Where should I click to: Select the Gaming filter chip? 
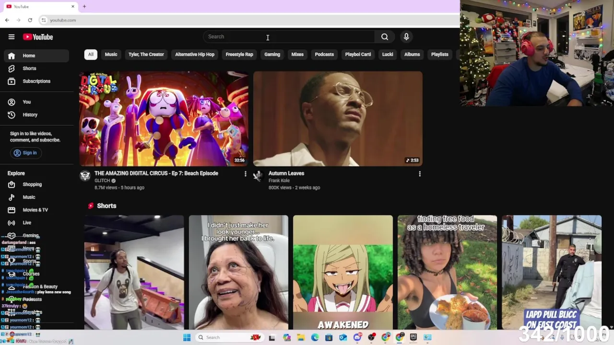click(x=272, y=54)
